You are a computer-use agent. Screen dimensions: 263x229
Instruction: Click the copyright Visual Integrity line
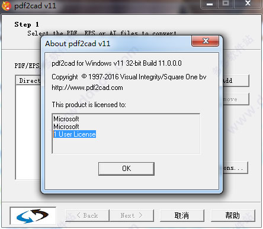(129, 77)
